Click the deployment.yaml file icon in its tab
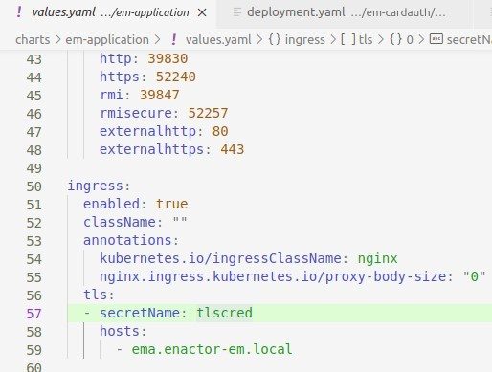The height and width of the screenshot is (372, 492). pos(236,12)
